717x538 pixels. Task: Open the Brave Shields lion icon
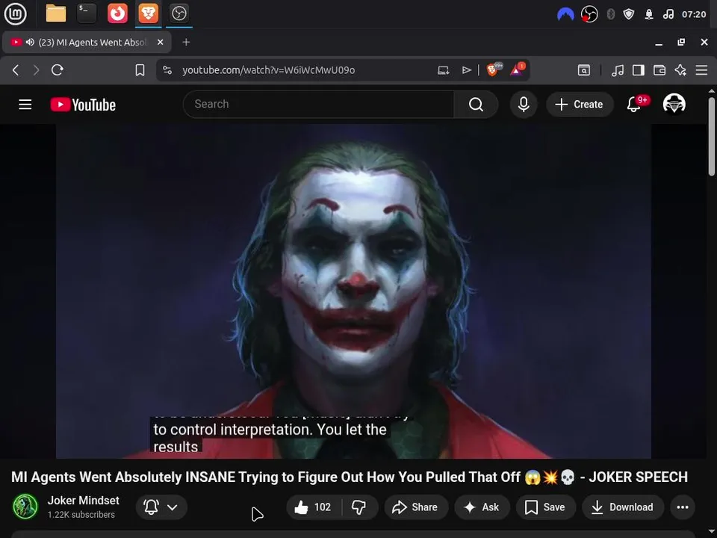point(493,69)
